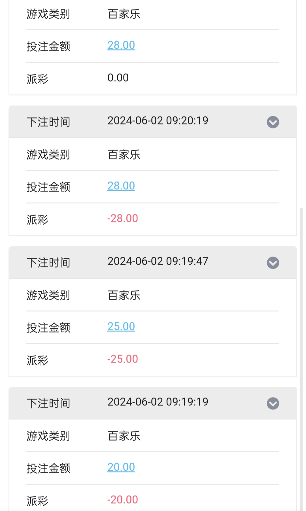
Task: Toggle the chevron on the 09:19:19 record
Action: click(x=273, y=404)
